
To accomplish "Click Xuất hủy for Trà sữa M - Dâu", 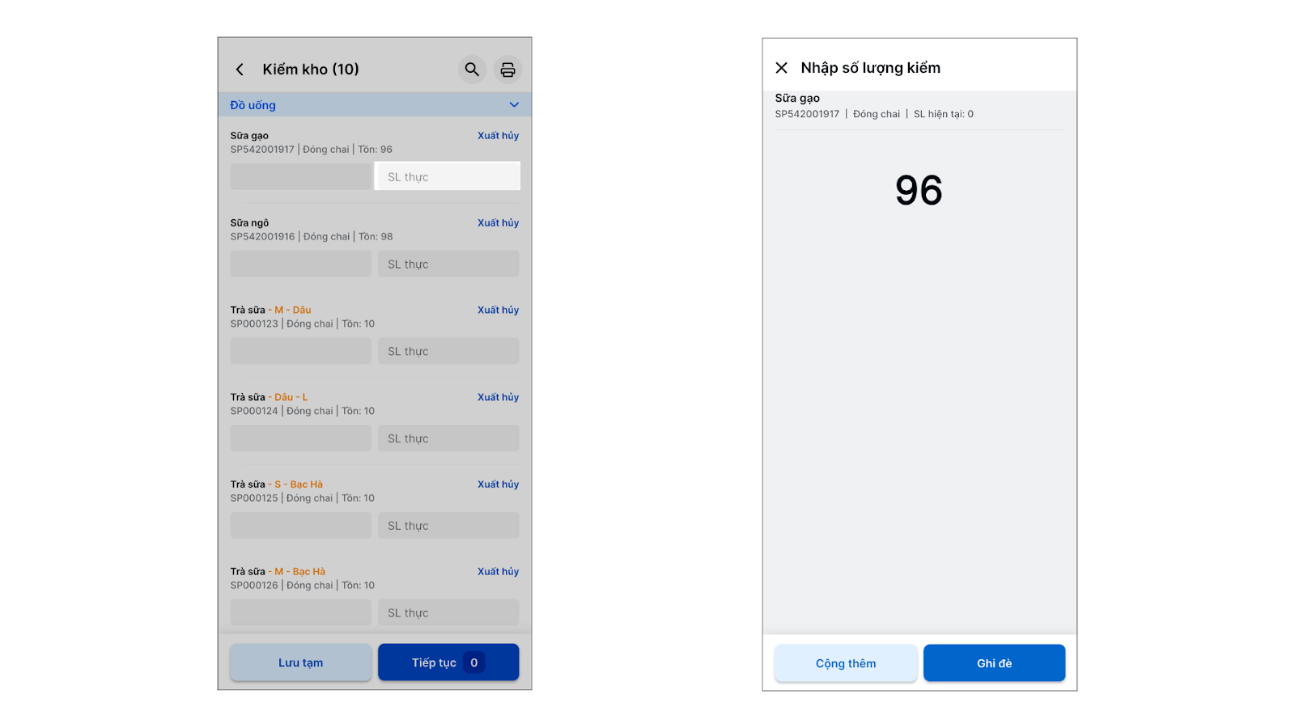I will tap(498, 311).
